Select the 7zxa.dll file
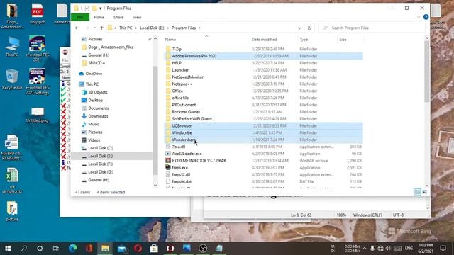 263,147
